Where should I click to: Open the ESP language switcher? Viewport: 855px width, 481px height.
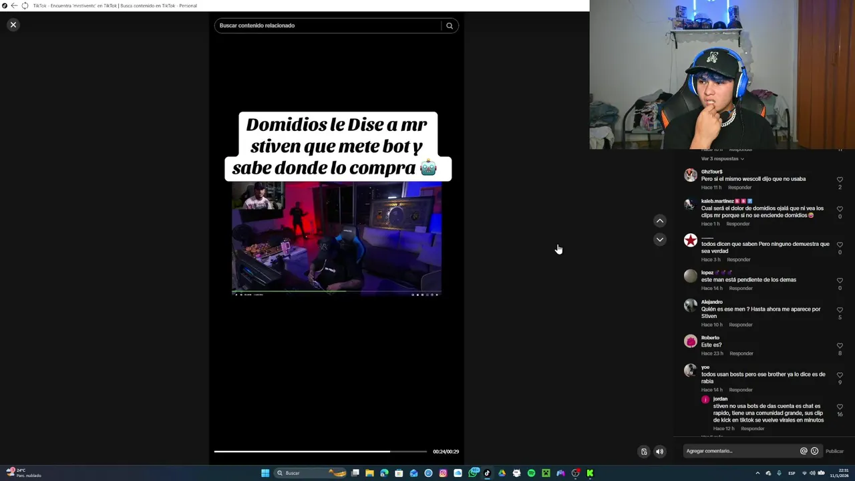[x=792, y=473]
